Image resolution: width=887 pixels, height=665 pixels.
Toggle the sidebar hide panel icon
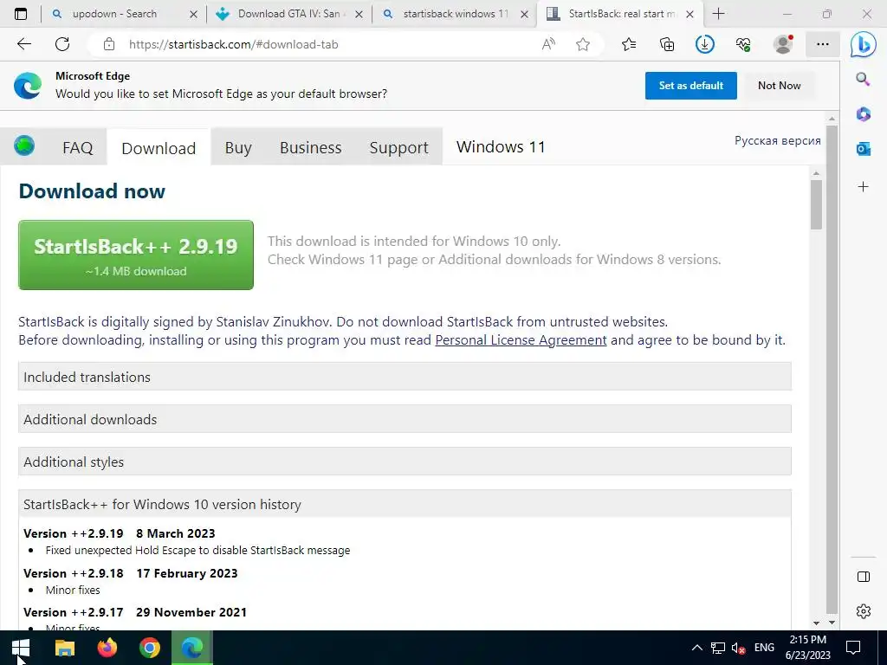point(864,576)
